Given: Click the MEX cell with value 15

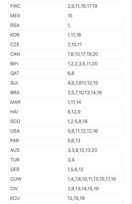Looking at the screenshot, I should tap(95, 16).
